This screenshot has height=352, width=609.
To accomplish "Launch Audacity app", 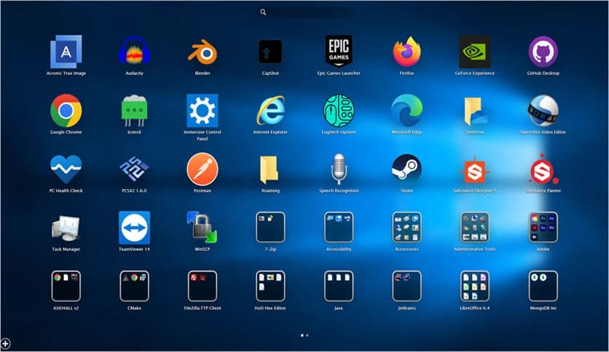I will (x=134, y=52).
